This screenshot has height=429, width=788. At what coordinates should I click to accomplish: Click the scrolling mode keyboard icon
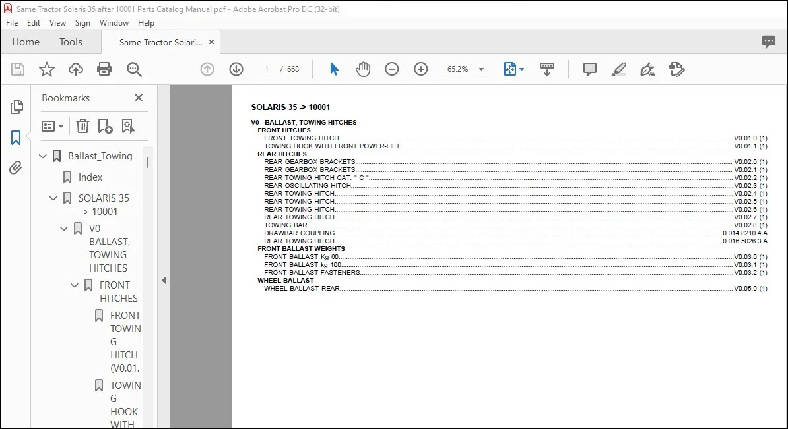(546, 69)
